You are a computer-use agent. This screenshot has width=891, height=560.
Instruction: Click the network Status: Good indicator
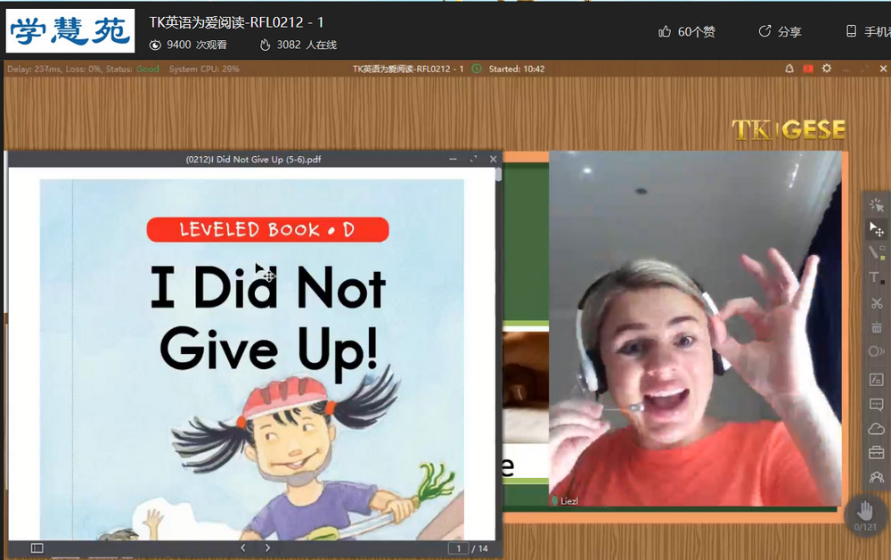[x=133, y=69]
